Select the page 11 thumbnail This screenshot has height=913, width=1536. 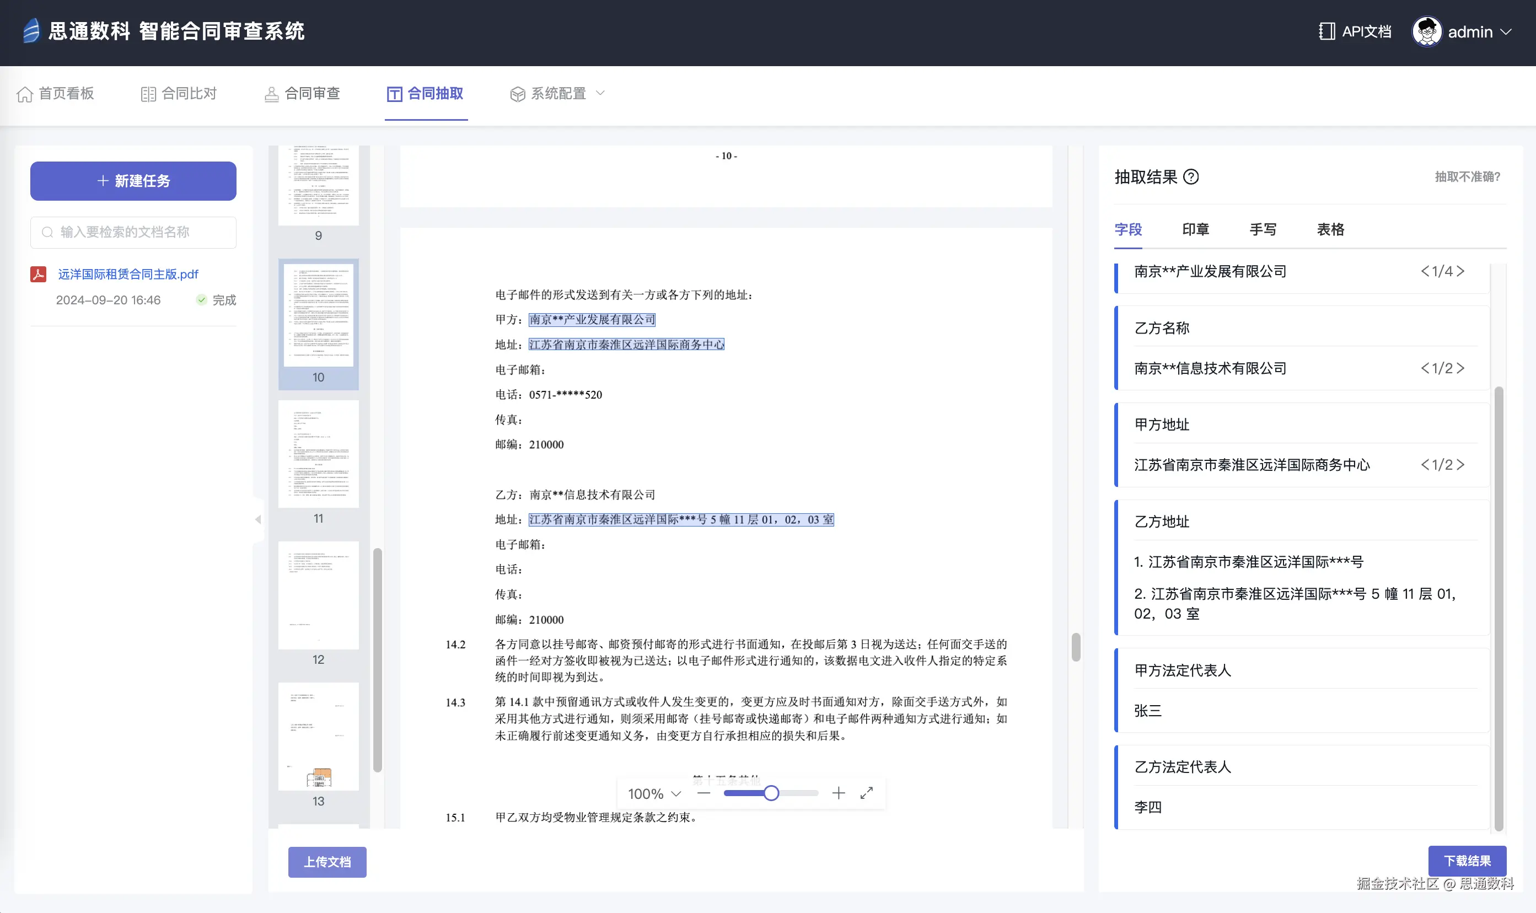(318, 455)
